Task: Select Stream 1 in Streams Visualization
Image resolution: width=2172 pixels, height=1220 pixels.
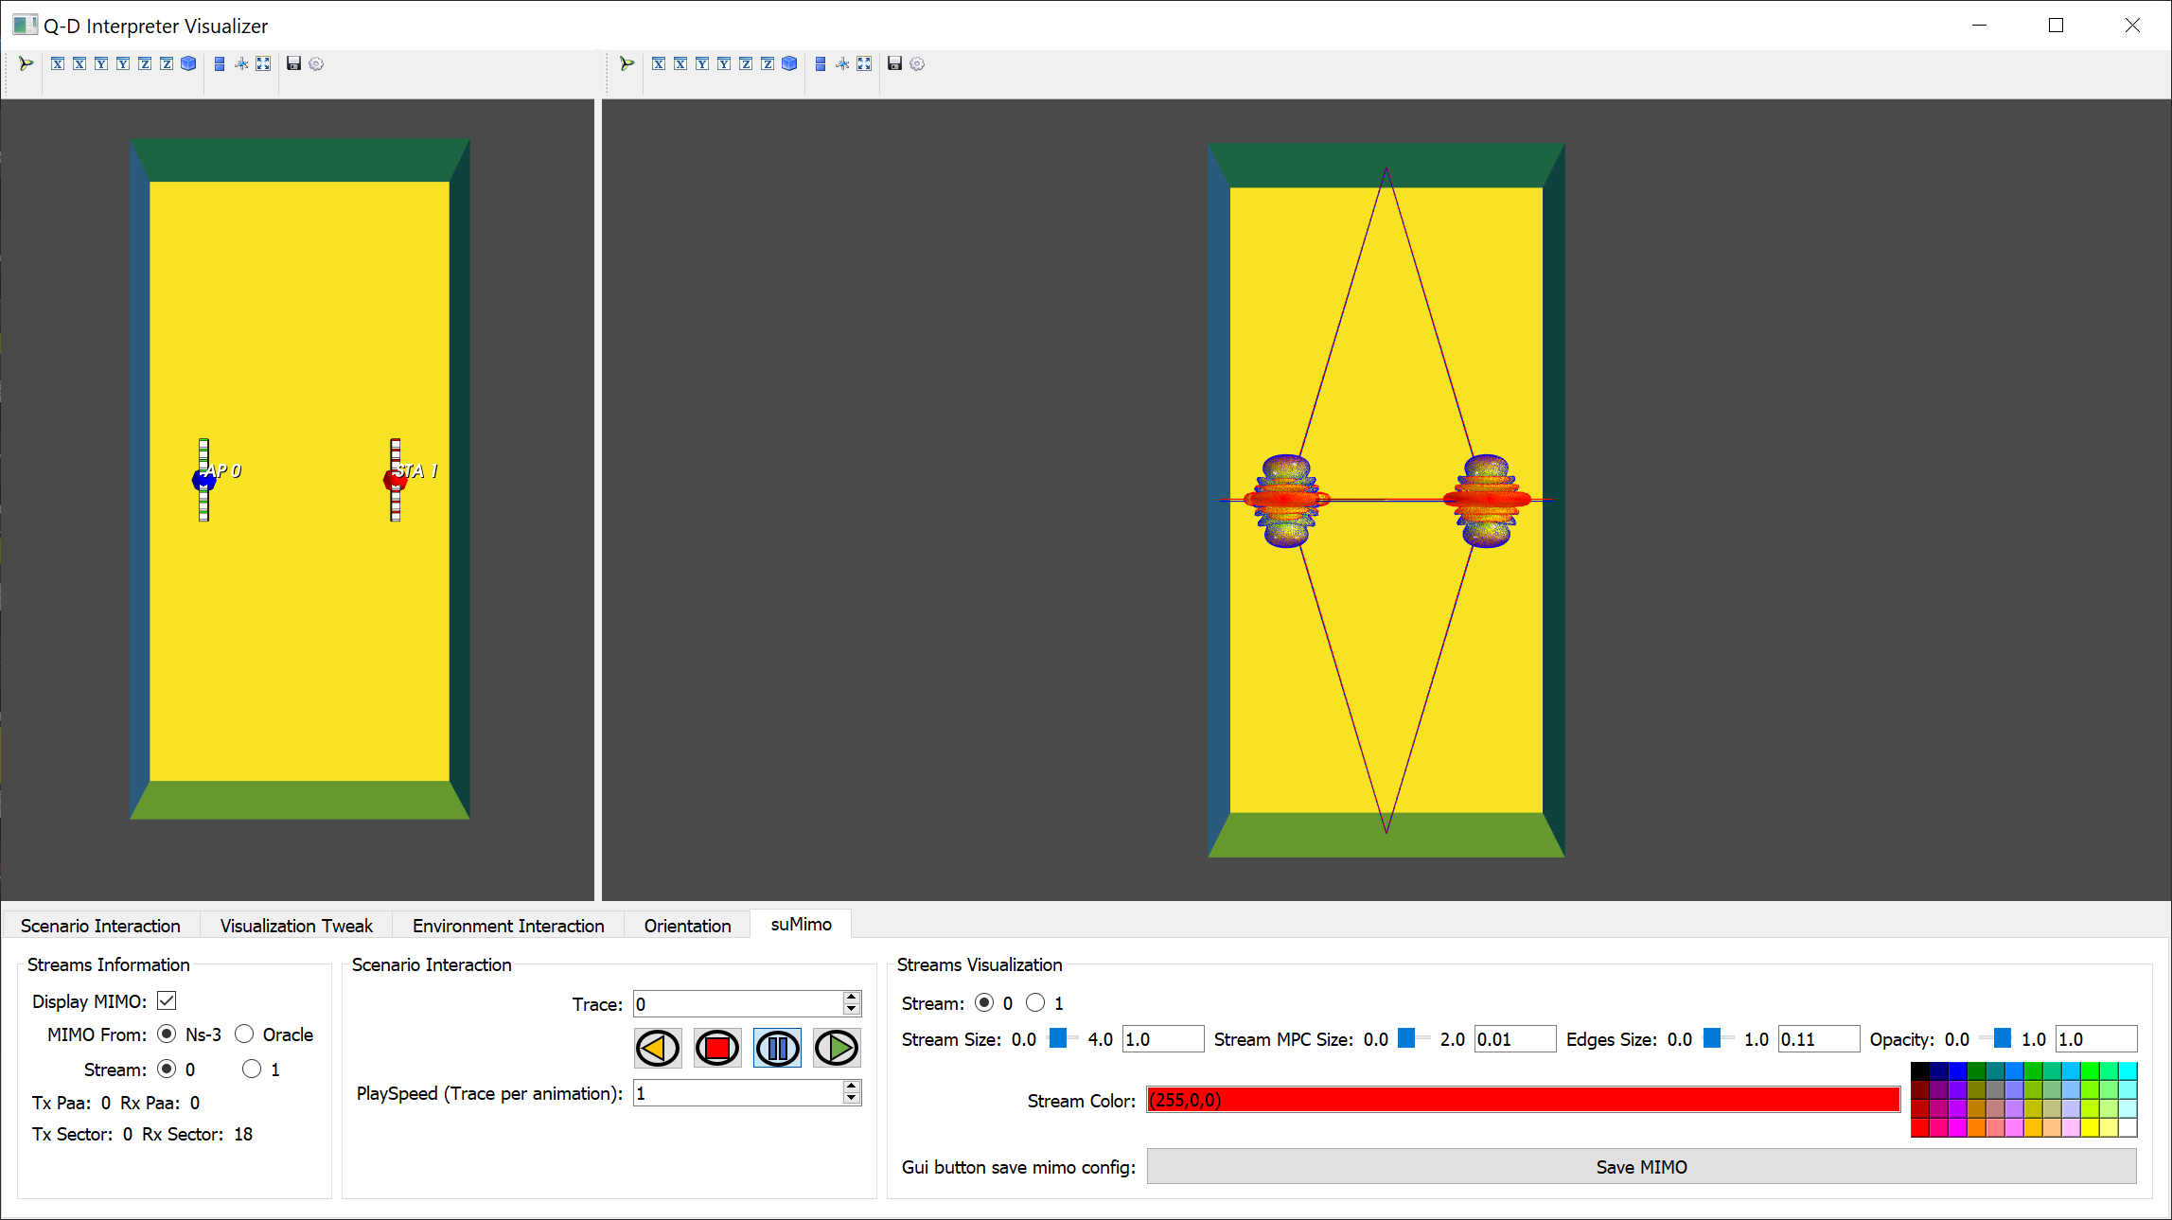Action: tap(1035, 1002)
